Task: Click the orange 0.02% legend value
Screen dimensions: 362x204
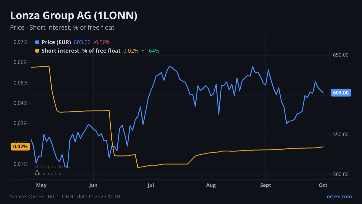Action: point(131,51)
